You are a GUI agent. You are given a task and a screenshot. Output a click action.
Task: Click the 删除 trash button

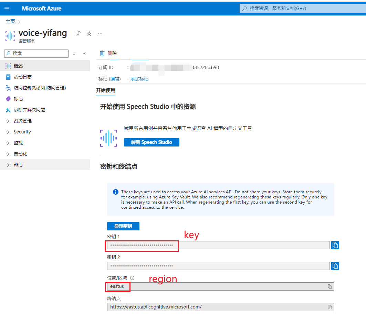108,53
